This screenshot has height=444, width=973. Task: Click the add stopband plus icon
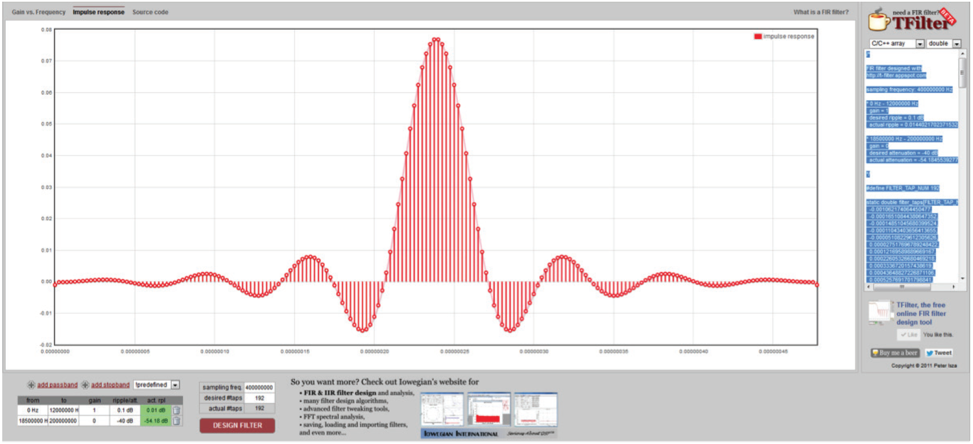click(x=85, y=385)
